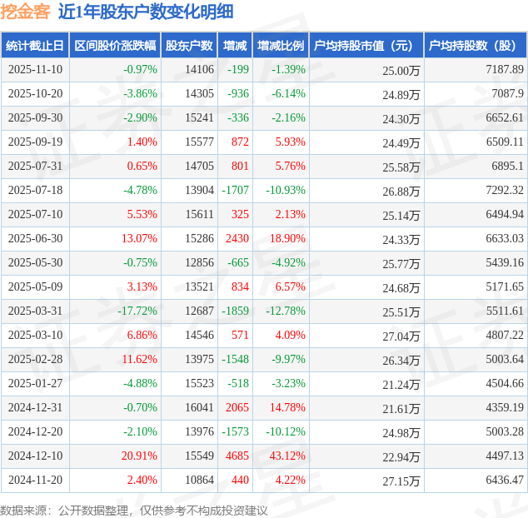Click the average shares value 6436.47
This screenshot has height=518, width=528.
[x=505, y=480]
